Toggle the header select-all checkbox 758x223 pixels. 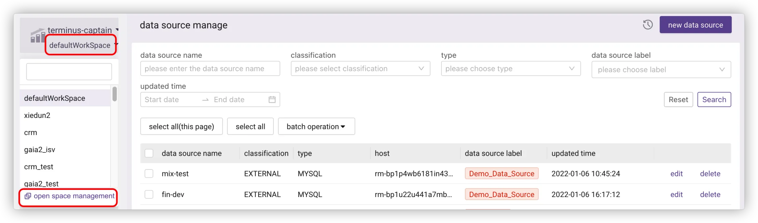pos(149,153)
